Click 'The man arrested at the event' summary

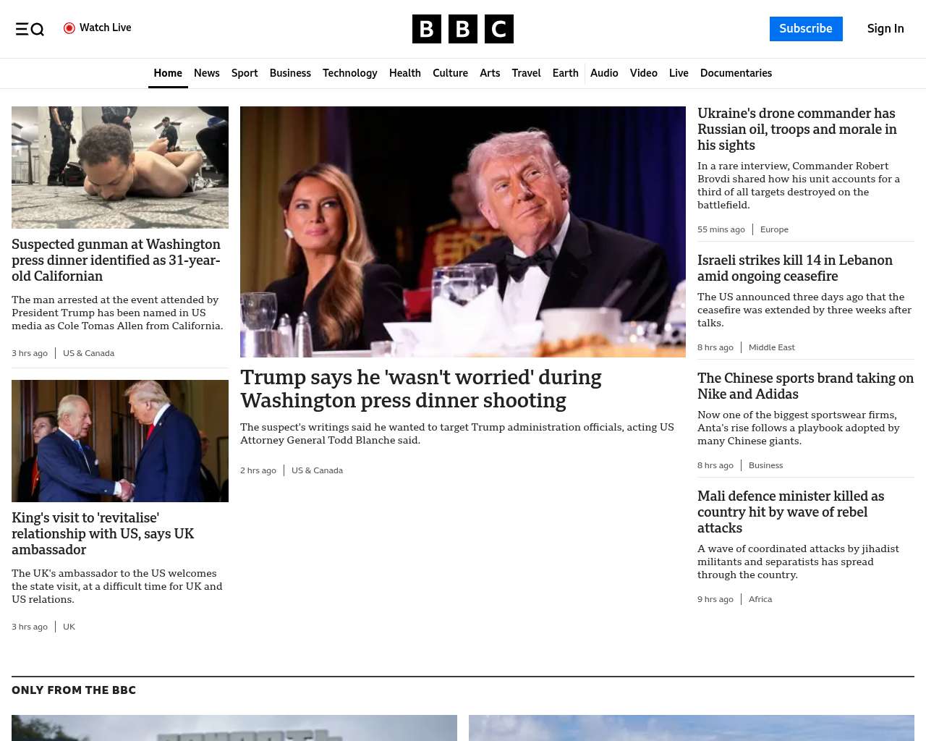tap(117, 313)
